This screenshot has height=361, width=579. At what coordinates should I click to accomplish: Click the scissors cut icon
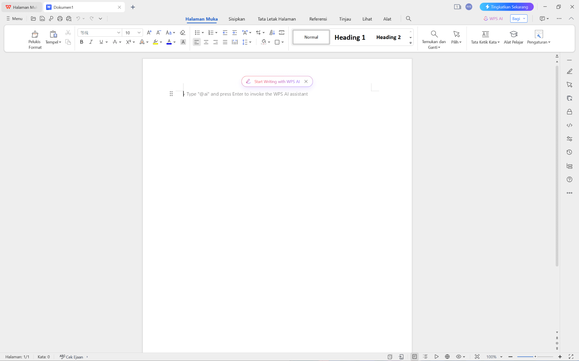(68, 32)
